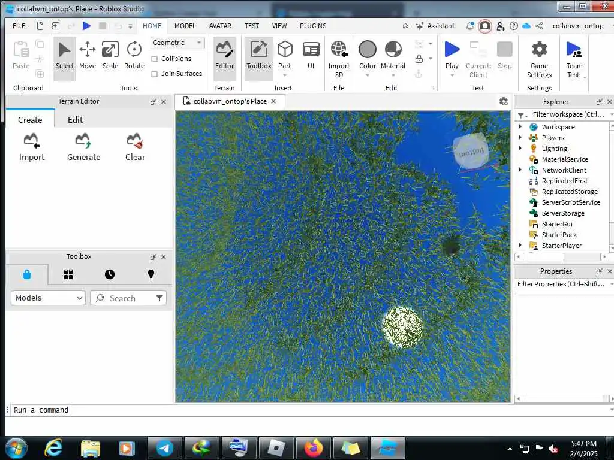Select the Move tool
The width and height of the screenshot is (614, 460).
pyautogui.click(x=88, y=55)
